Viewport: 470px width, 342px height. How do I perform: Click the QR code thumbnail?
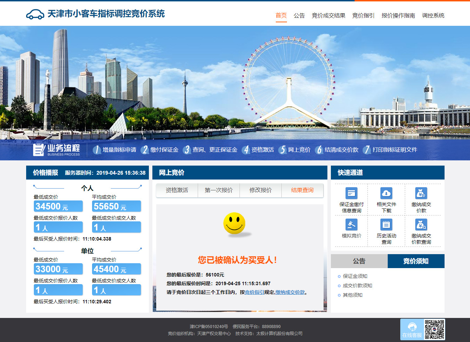point(434,329)
